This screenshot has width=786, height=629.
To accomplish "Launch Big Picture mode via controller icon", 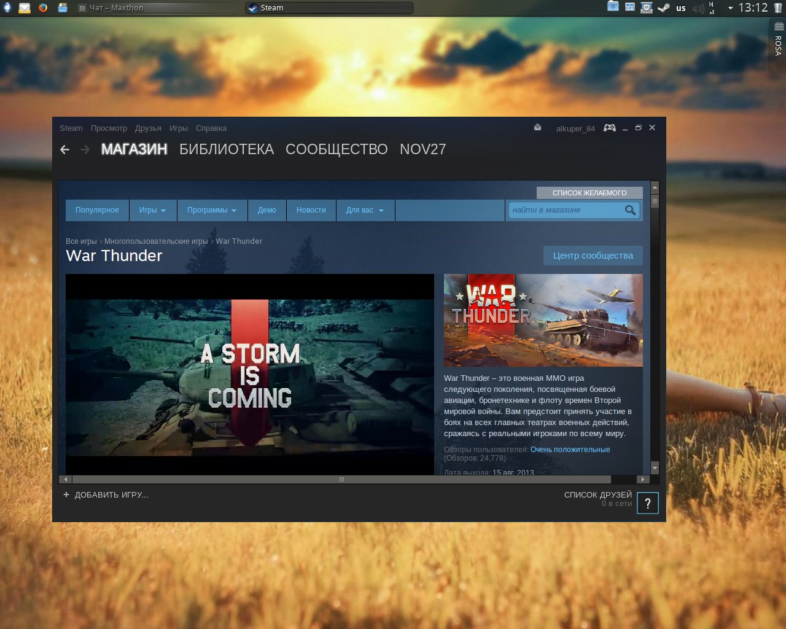I will [x=609, y=128].
